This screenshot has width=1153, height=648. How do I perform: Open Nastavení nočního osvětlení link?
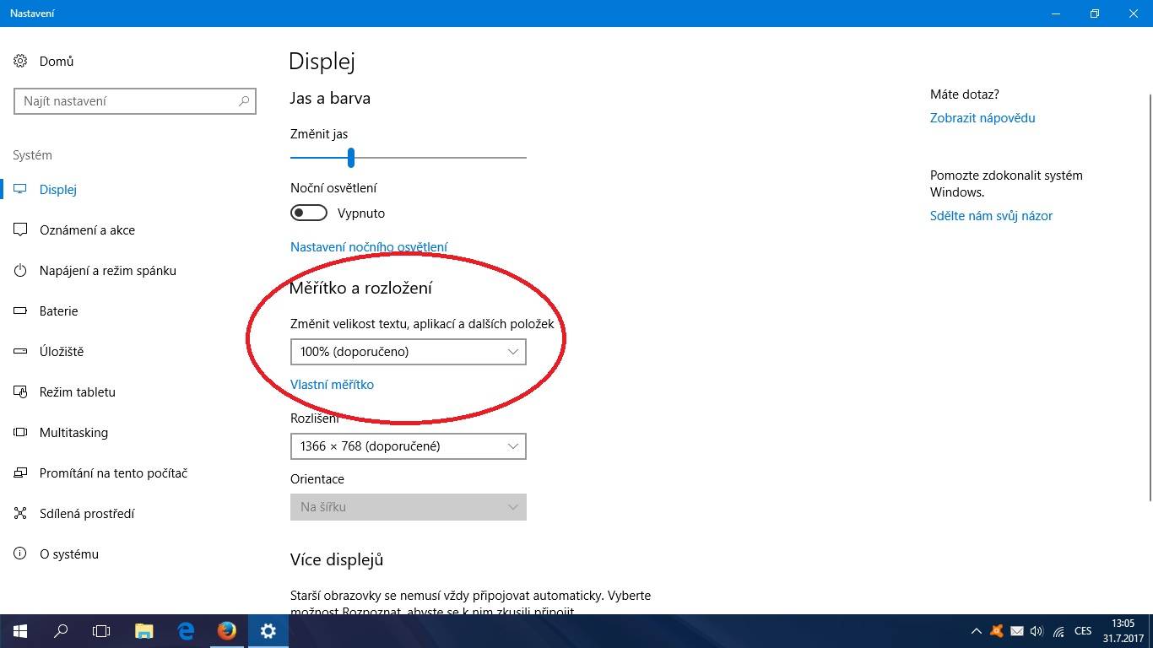[x=369, y=247]
